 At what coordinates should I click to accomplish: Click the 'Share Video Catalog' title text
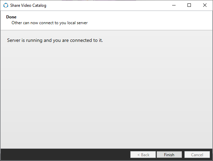coord(28,5)
